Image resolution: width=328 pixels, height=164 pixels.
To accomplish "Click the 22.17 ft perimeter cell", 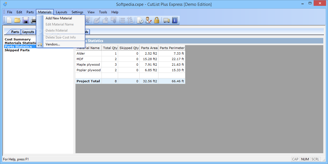I will pyautogui.click(x=172, y=59).
